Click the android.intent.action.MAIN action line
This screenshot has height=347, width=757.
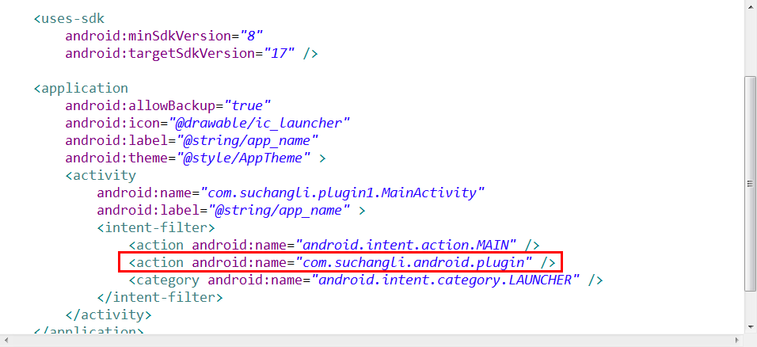click(334, 245)
